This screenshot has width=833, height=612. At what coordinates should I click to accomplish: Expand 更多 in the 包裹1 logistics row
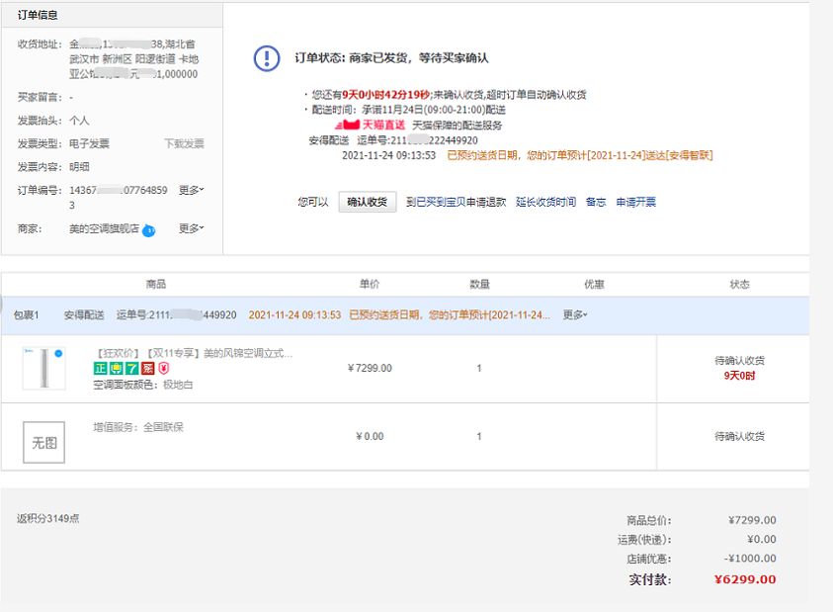[x=575, y=314]
